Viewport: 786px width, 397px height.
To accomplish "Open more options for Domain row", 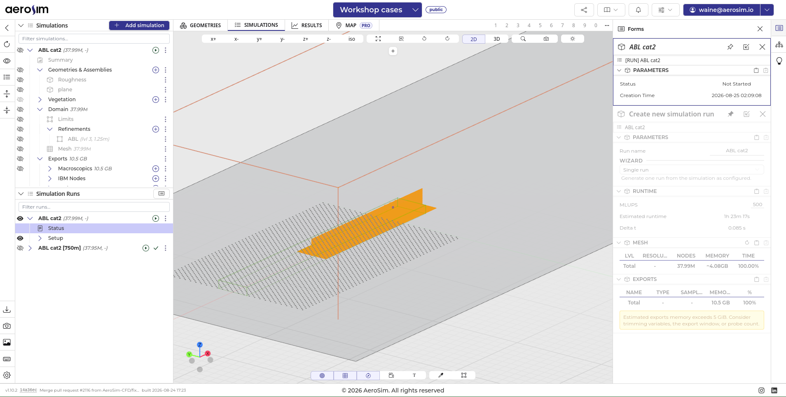I will coord(166,109).
